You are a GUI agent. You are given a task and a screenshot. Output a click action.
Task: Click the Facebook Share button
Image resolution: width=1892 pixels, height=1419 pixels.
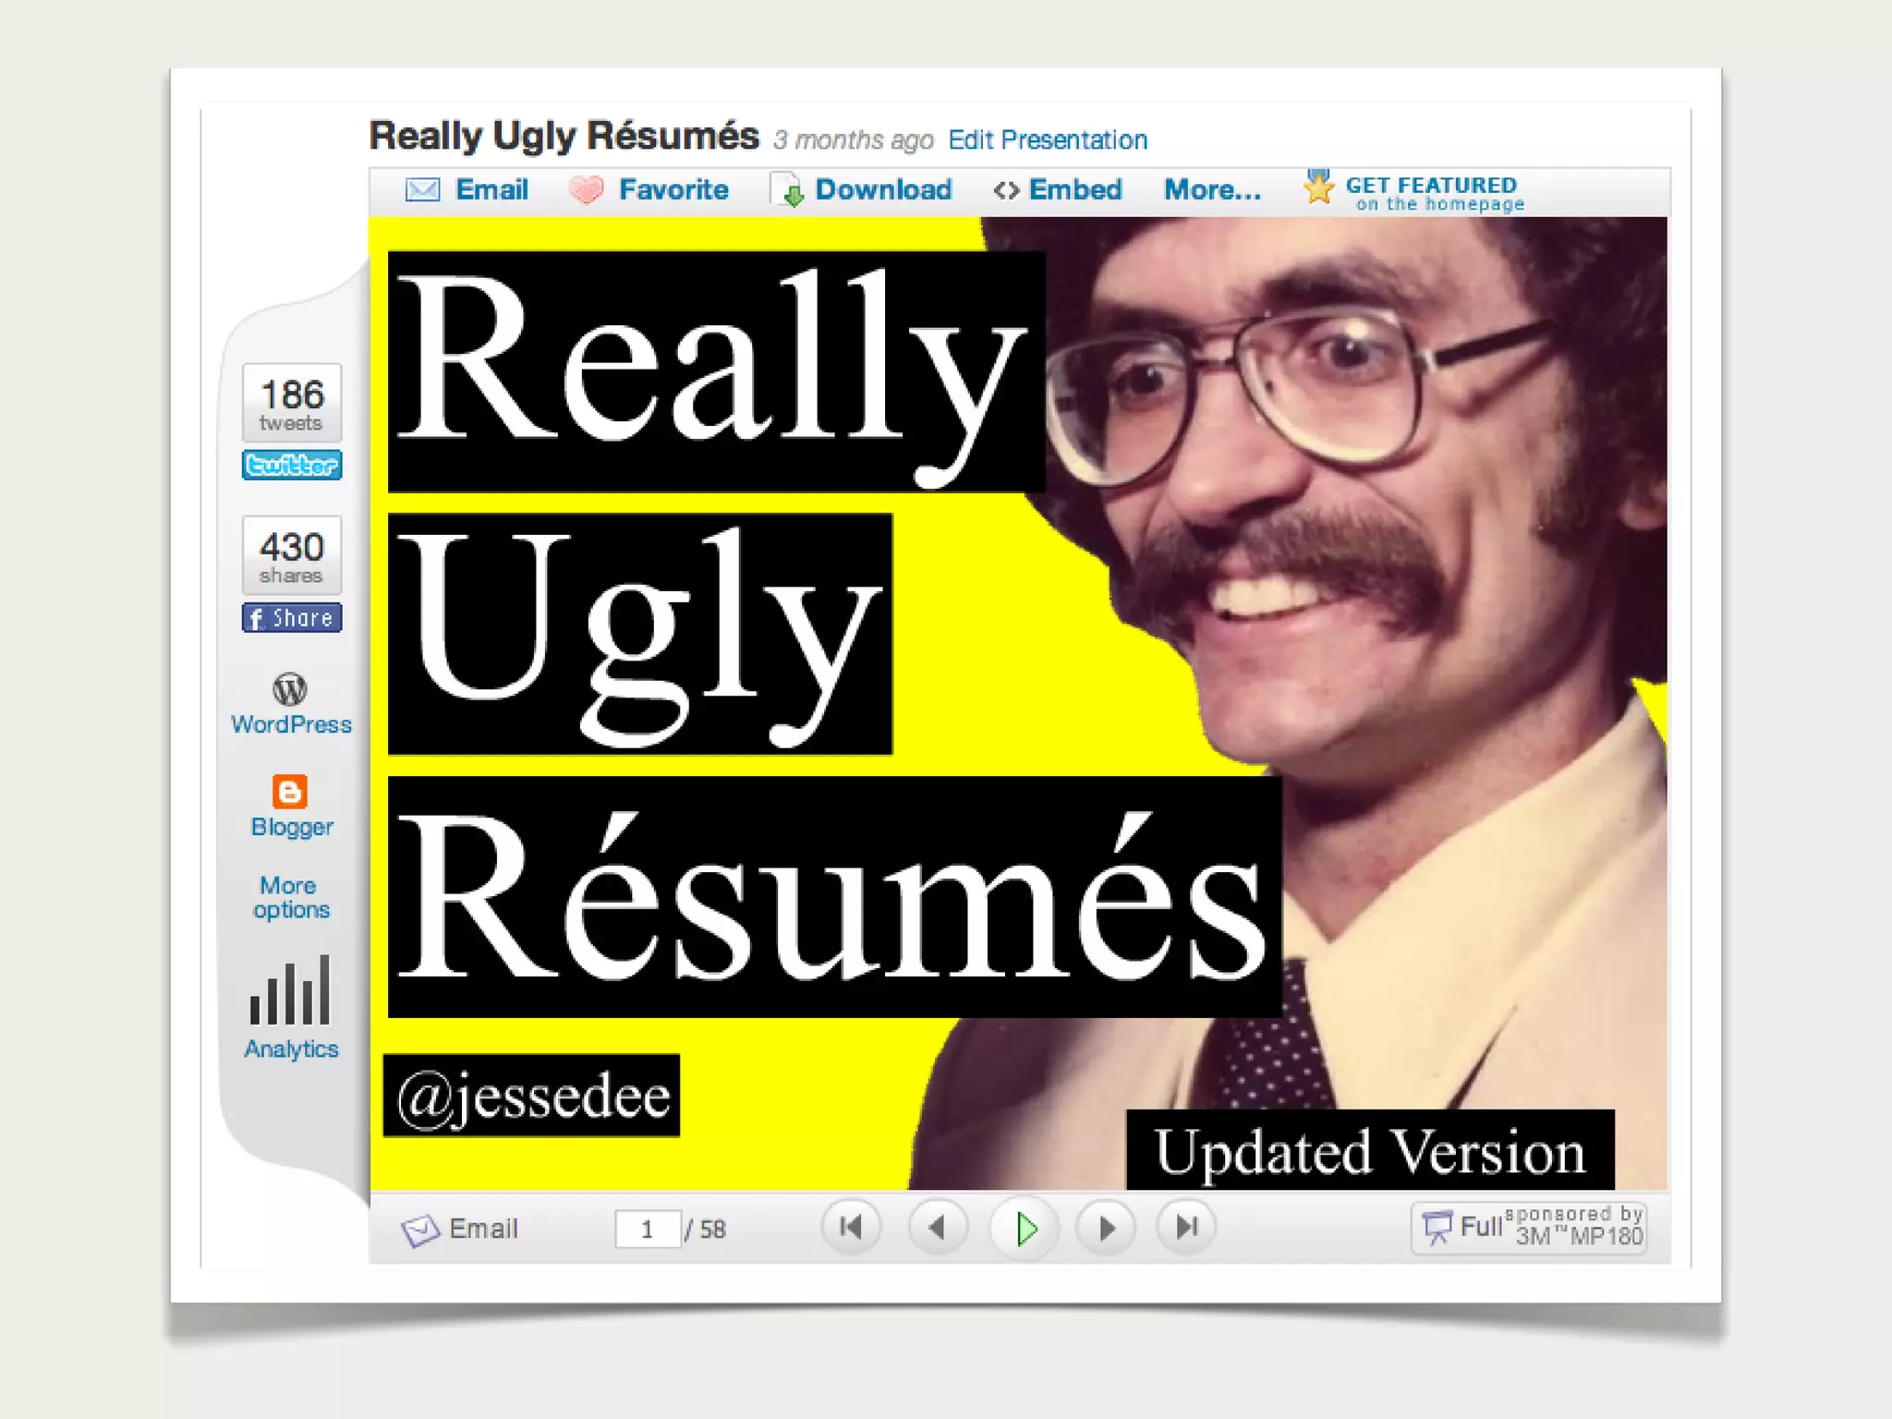point(291,618)
